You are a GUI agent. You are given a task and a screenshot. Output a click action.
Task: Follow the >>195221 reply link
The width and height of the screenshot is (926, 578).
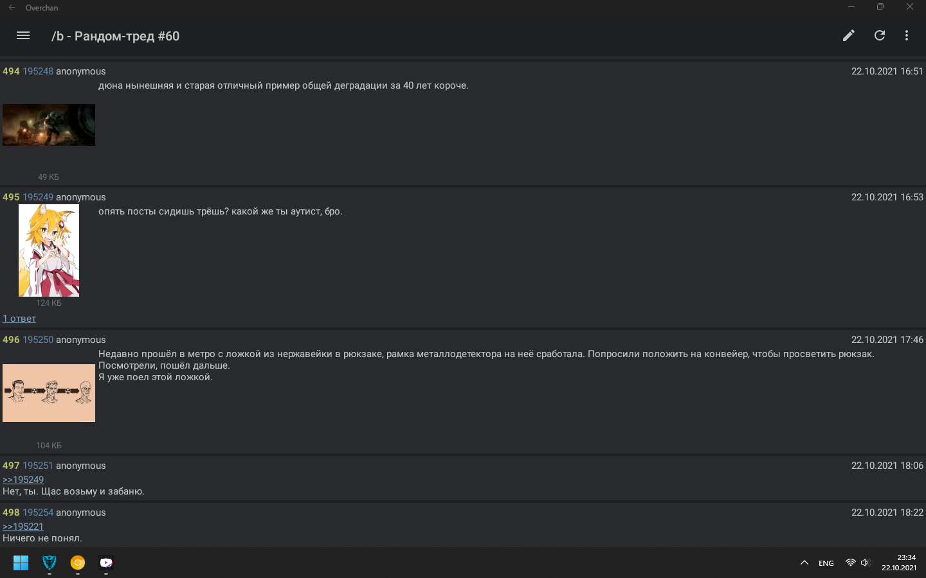pos(23,527)
